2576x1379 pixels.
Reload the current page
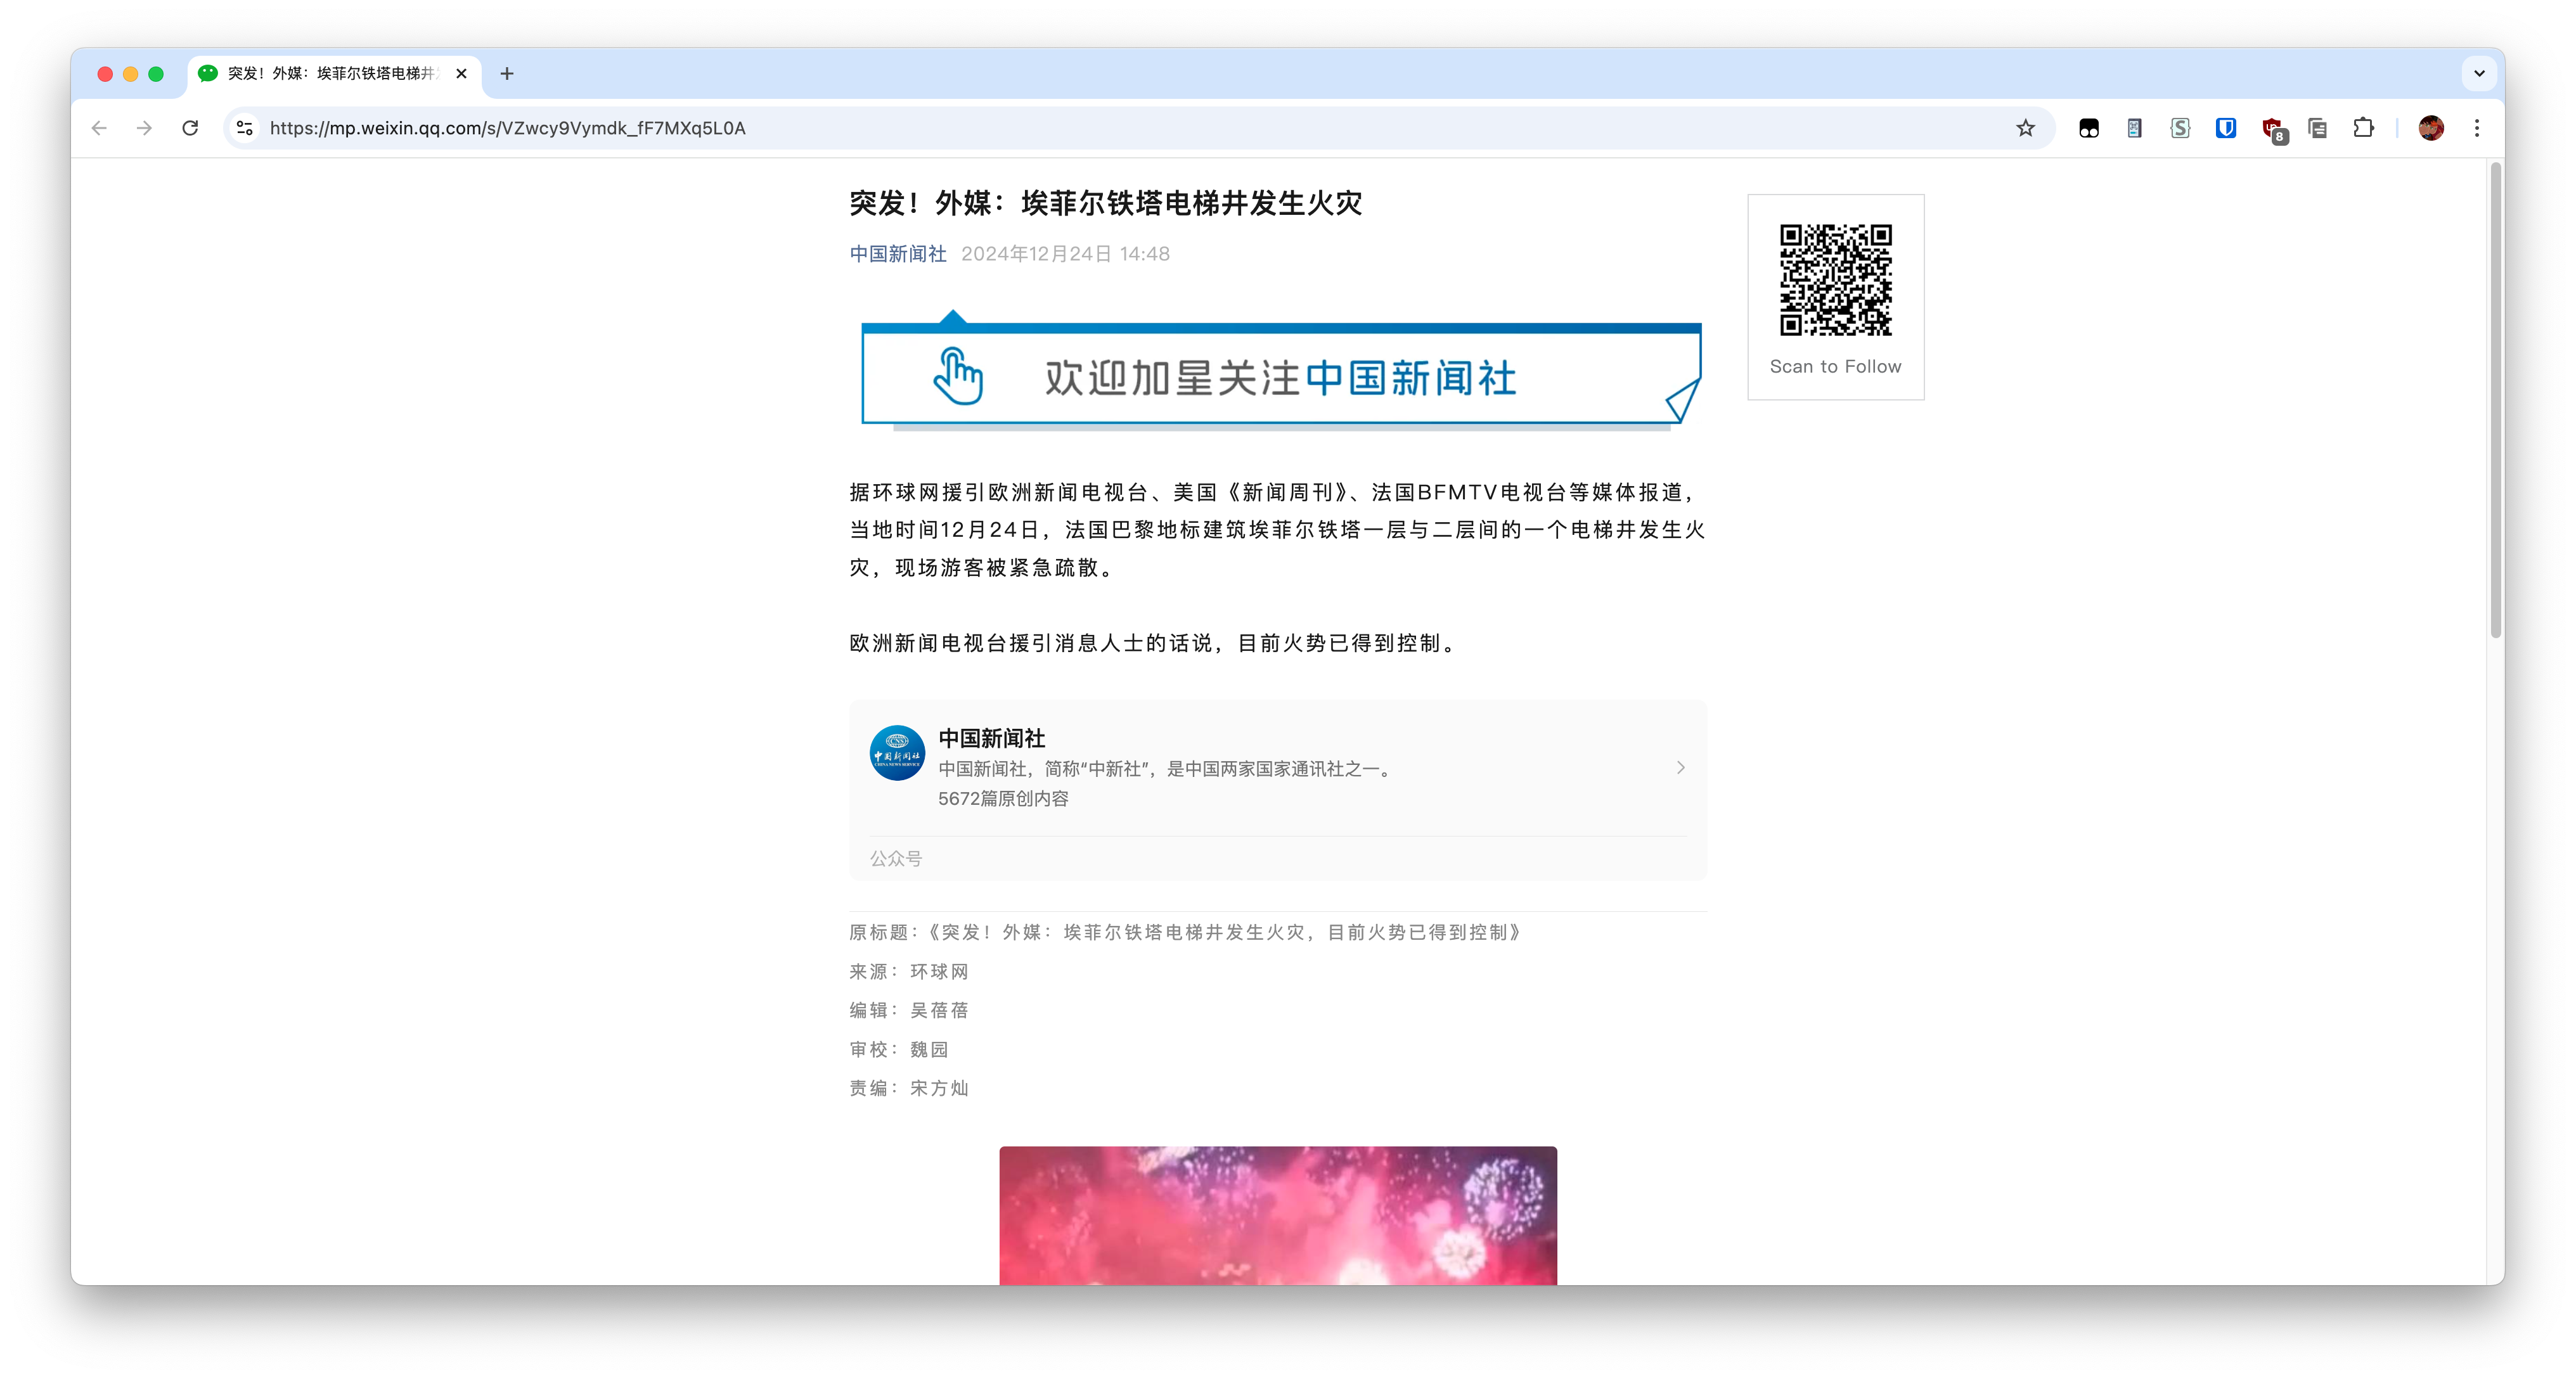point(190,128)
